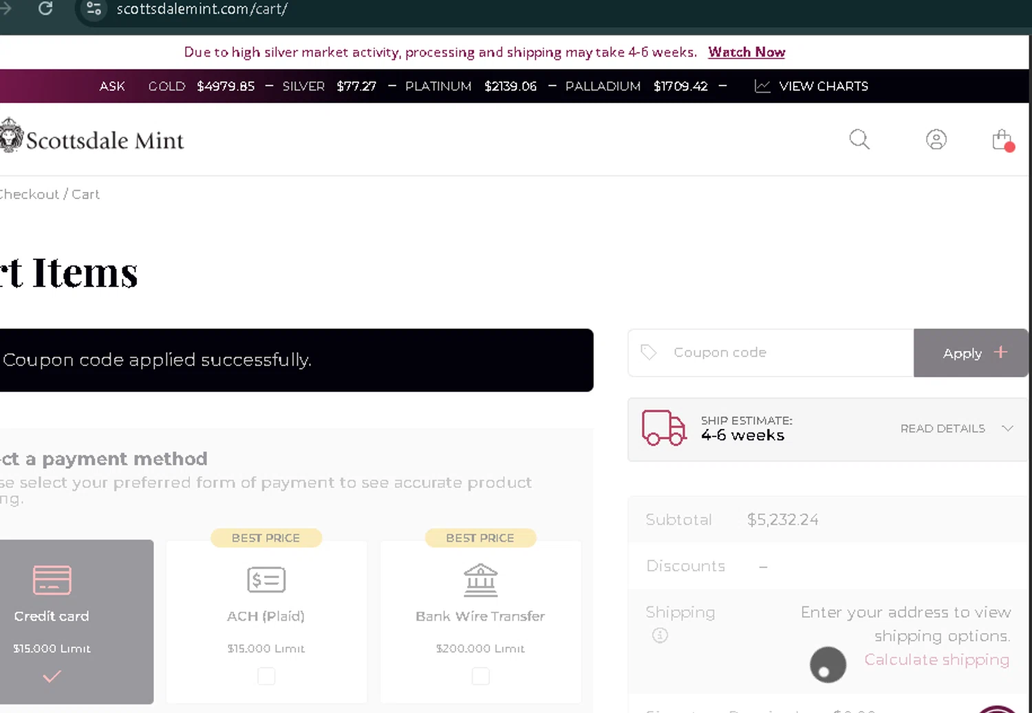Click the scottsdalemint.com/cart/ address bar
1032x713 pixels.
tap(202, 9)
